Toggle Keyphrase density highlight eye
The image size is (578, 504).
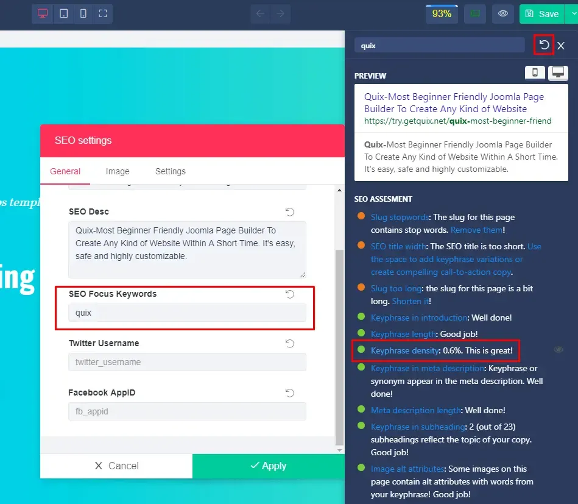pyautogui.click(x=559, y=350)
